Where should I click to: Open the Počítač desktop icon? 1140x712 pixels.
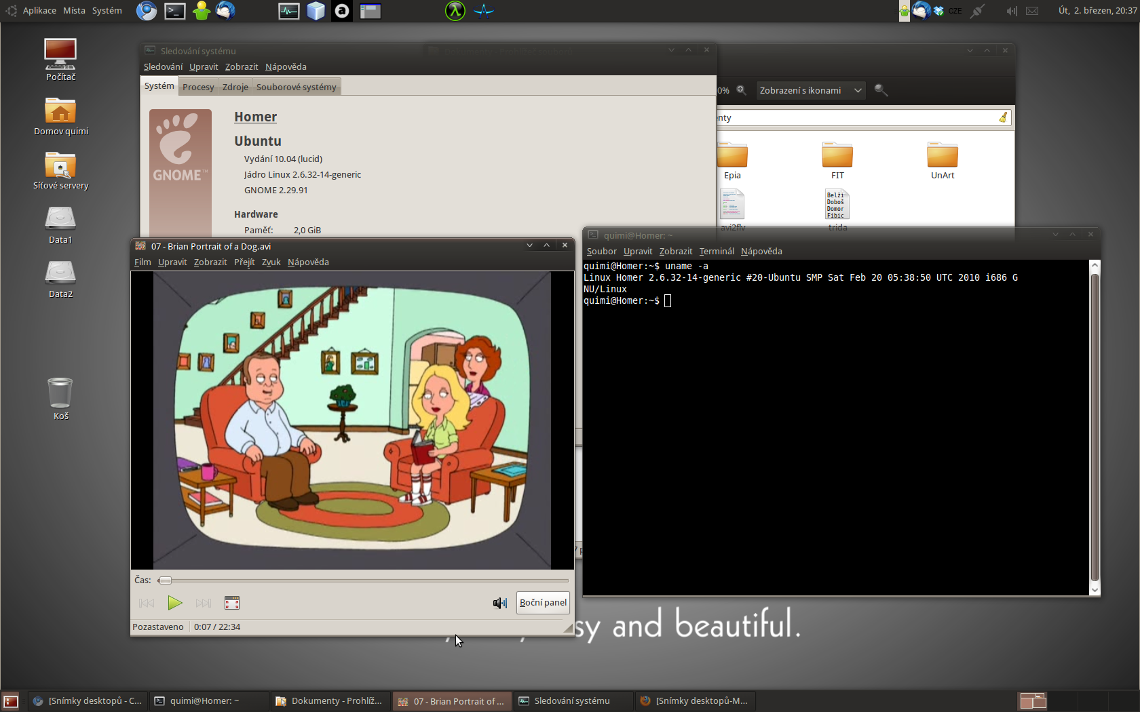point(60,60)
